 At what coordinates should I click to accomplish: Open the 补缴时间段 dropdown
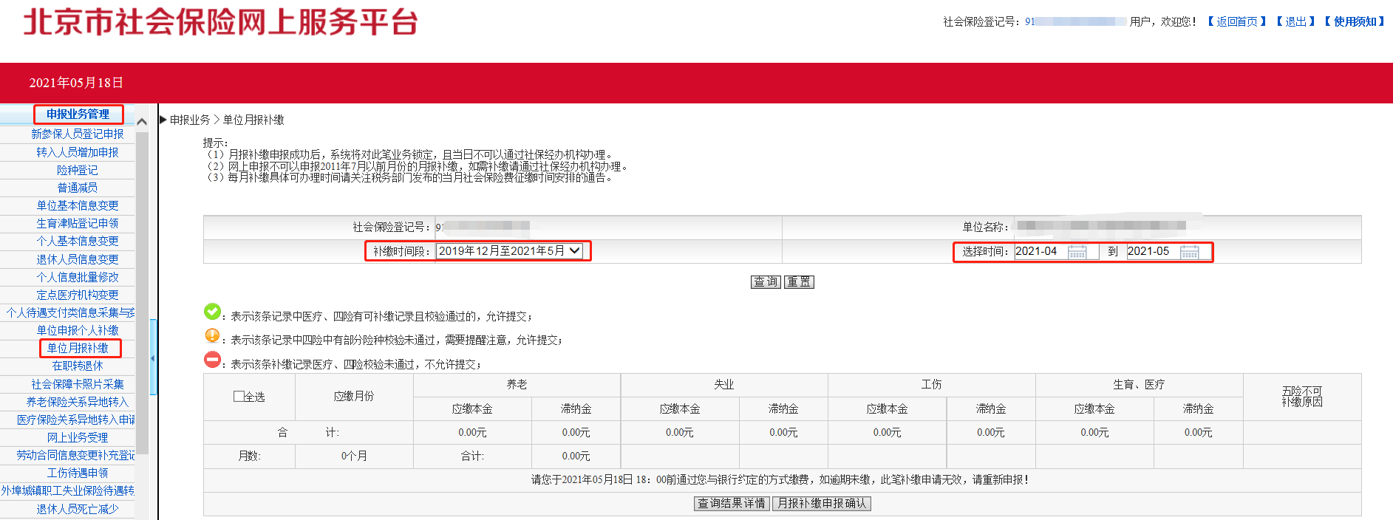pos(509,251)
